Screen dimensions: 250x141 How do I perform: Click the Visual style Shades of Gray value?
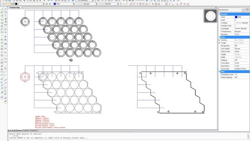point(242,69)
